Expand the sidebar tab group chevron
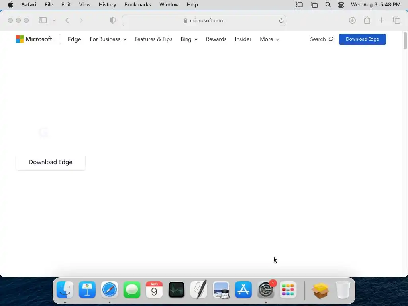This screenshot has height=306, width=408. 54,20
